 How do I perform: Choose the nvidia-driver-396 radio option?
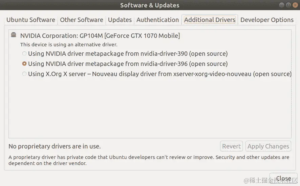[x=24, y=64]
